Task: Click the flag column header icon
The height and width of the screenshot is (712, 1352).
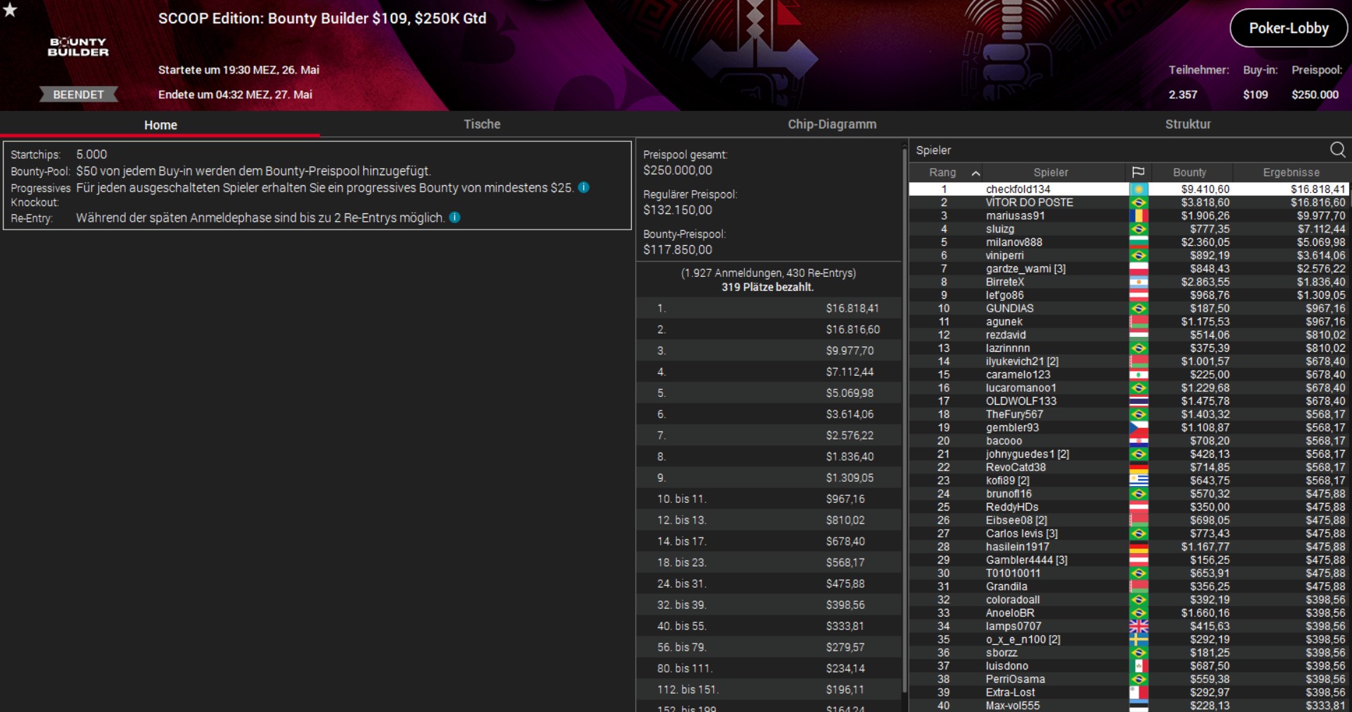Action: [1138, 172]
